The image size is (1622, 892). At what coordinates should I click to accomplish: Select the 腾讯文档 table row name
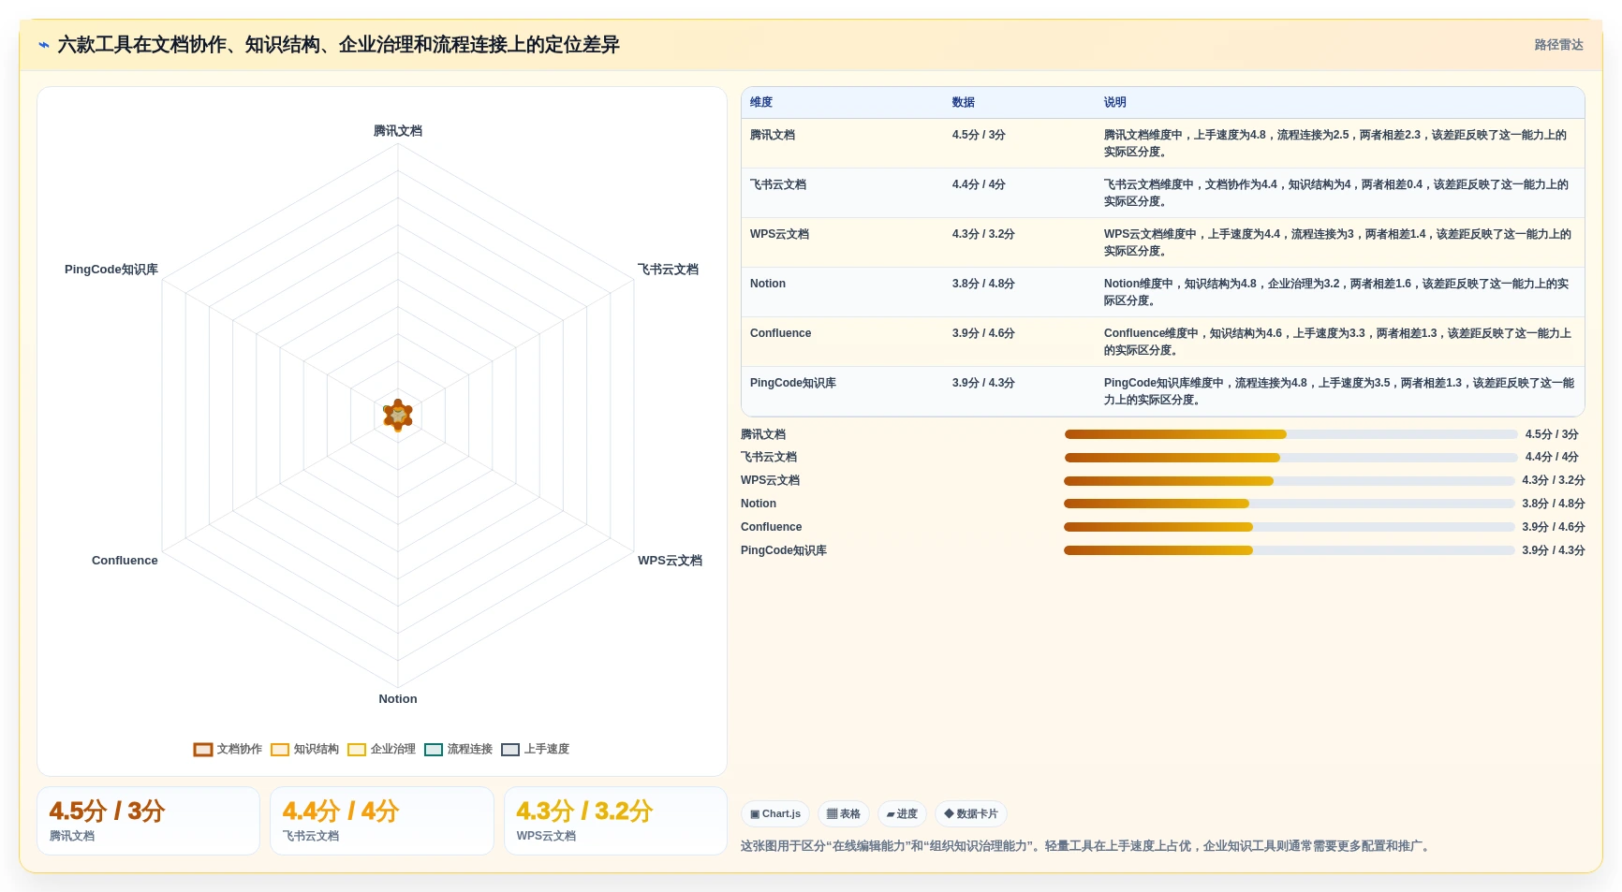click(773, 136)
